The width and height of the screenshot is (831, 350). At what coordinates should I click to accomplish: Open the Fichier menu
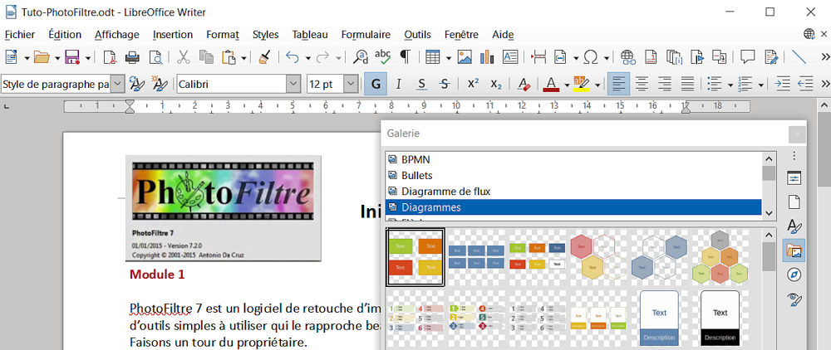pos(20,35)
